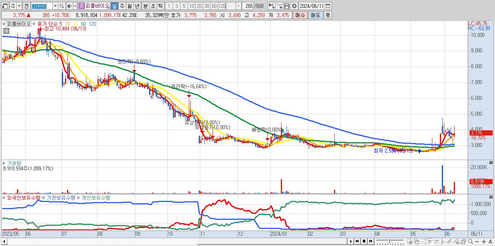Click the 거래량 volume panel label
495x246 pixels.
[14, 163]
